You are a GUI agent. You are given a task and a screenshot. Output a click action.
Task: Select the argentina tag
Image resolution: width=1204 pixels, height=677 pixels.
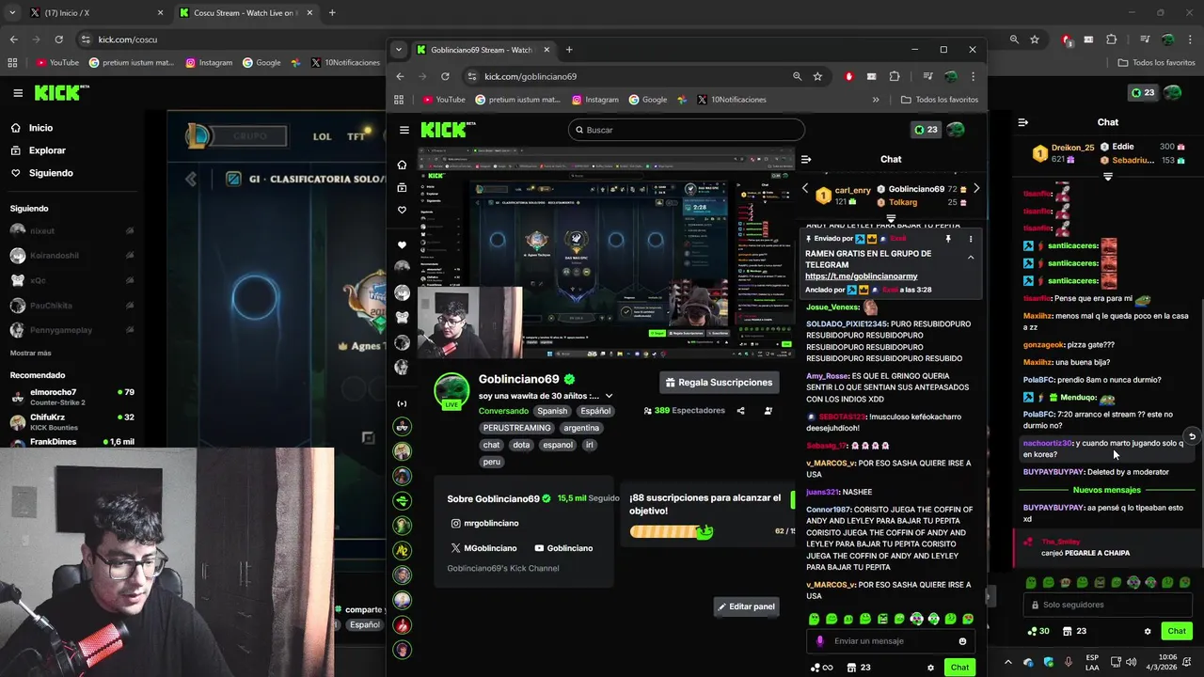coord(581,428)
